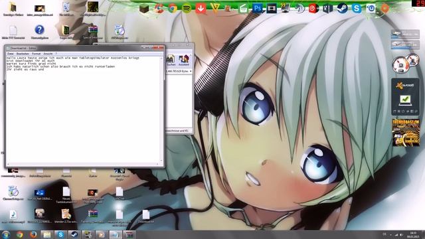425x239 pixels.
Task: Open Chrome from the taskbar
Action: (x=19, y=234)
